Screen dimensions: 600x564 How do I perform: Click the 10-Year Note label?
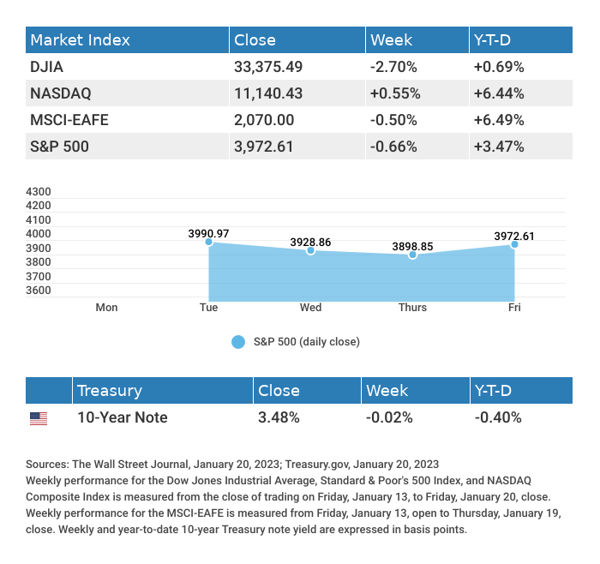[x=122, y=418]
